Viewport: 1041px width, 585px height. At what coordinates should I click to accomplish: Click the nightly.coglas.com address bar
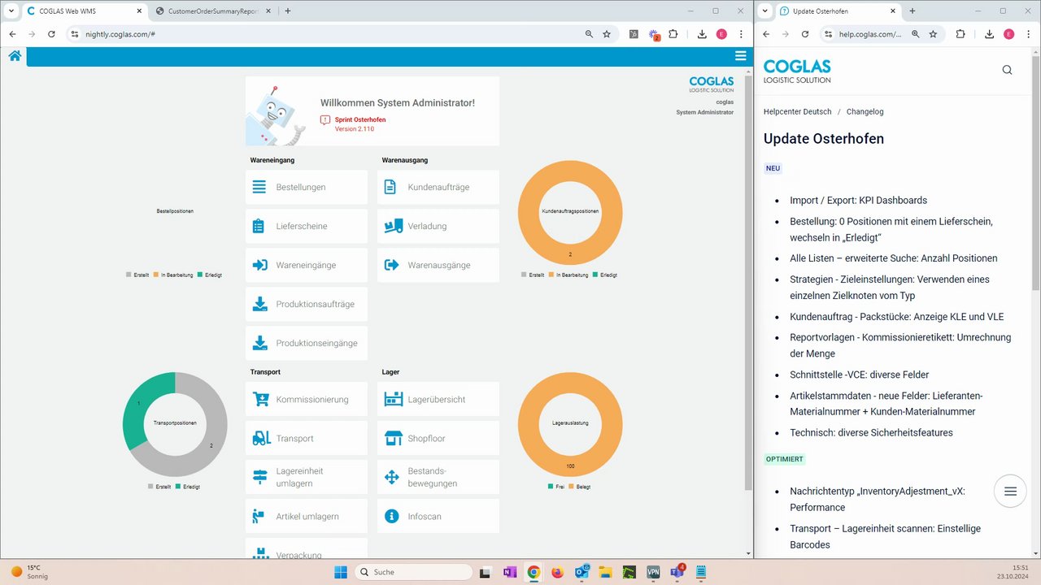[x=333, y=34]
